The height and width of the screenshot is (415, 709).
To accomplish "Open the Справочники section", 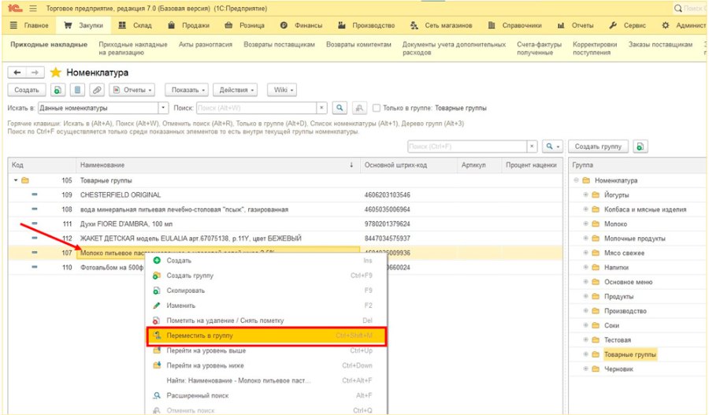I will coord(515,25).
